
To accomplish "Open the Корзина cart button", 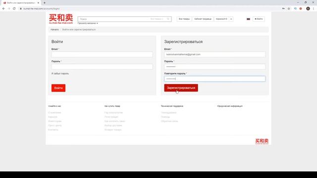I will point(221,19).
